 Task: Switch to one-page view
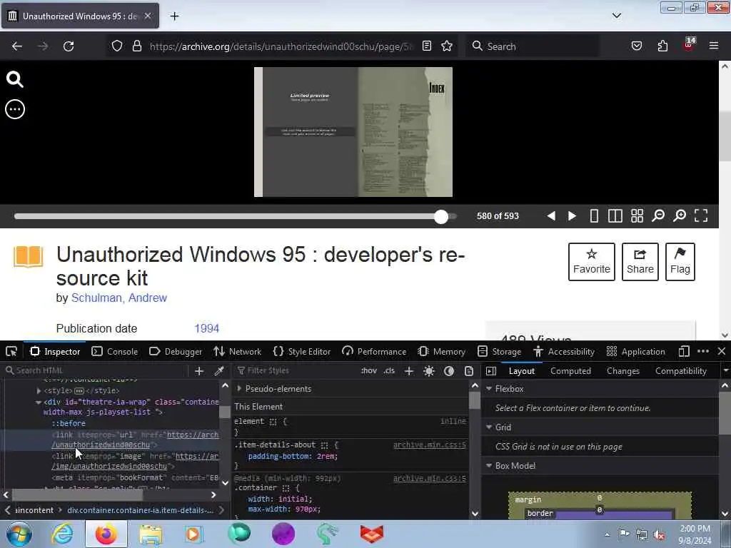tap(594, 215)
